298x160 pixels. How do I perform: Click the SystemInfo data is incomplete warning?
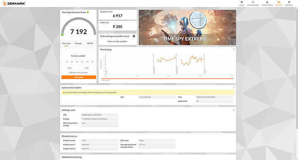[148, 93]
